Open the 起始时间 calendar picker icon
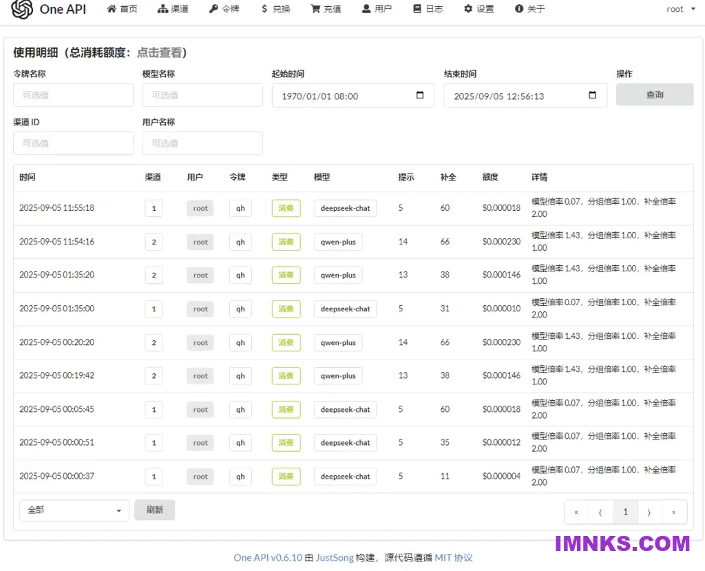 coord(421,94)
